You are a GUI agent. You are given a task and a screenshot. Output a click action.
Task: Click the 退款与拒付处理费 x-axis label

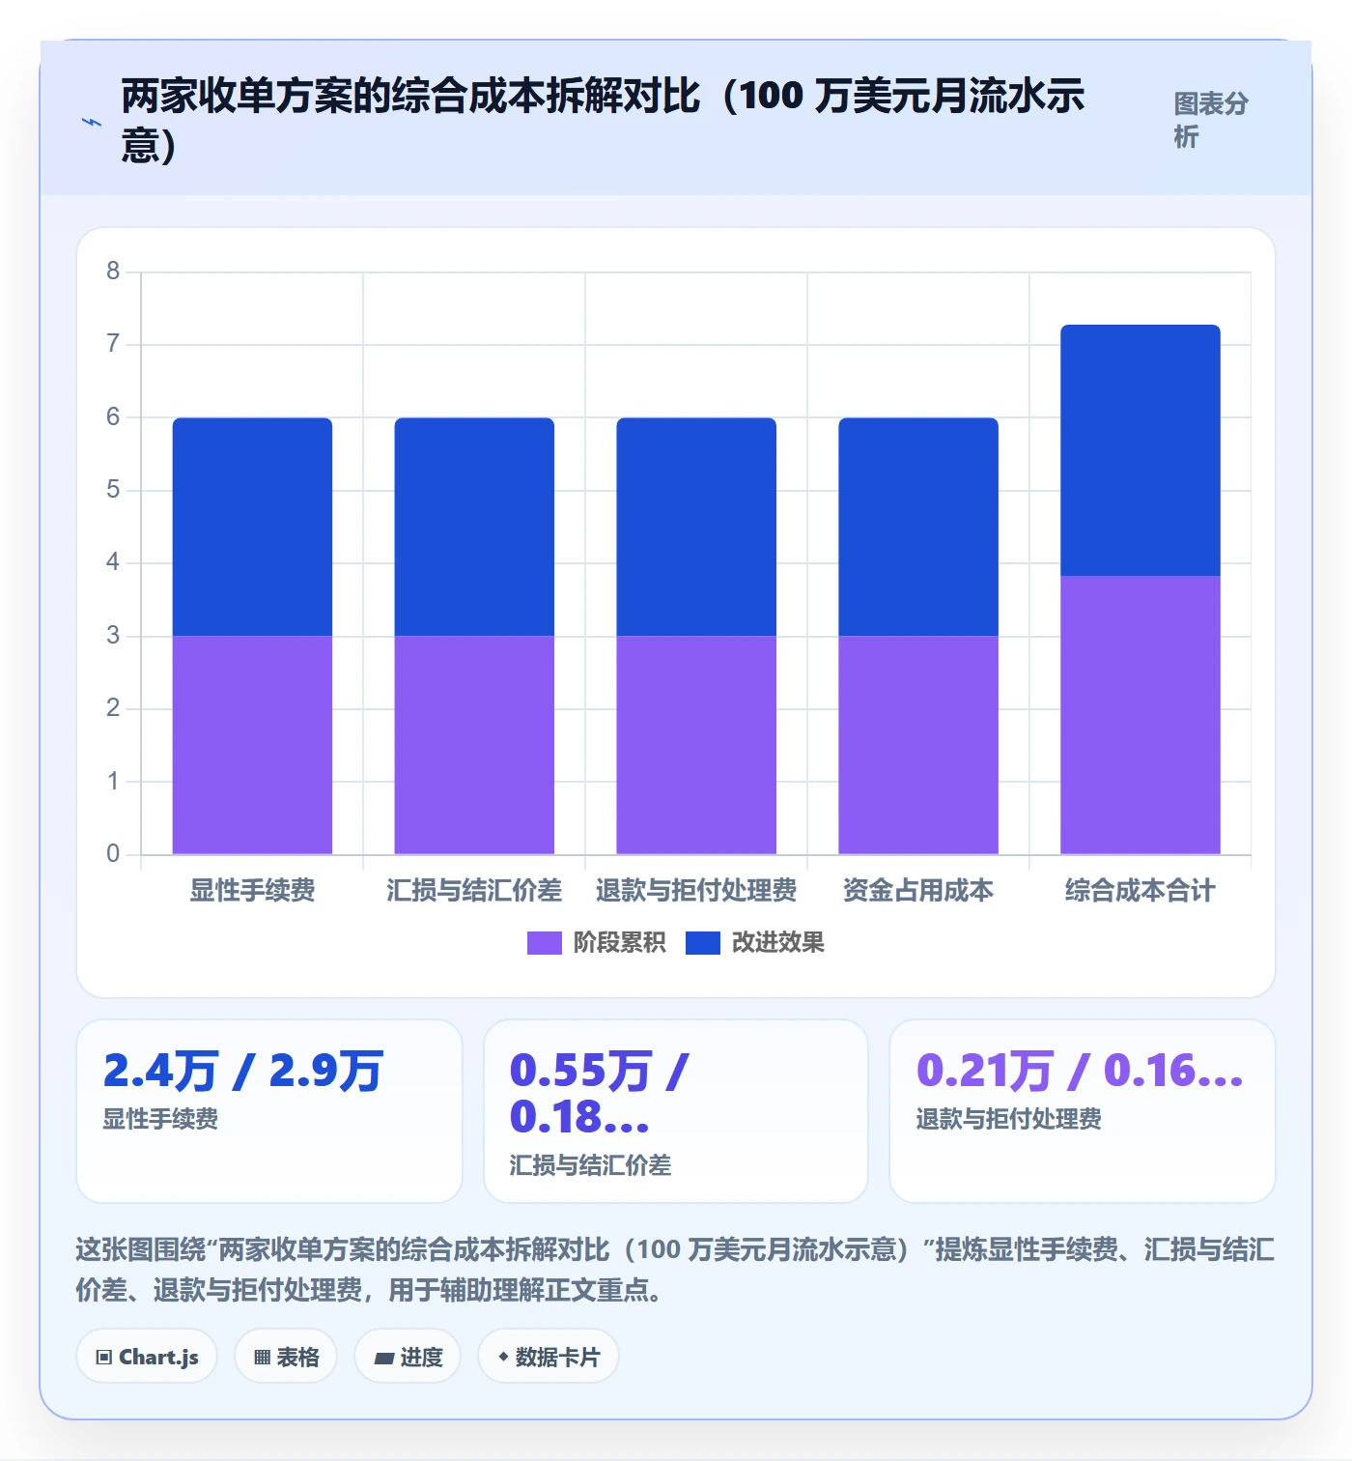click(x=696, y=890)
